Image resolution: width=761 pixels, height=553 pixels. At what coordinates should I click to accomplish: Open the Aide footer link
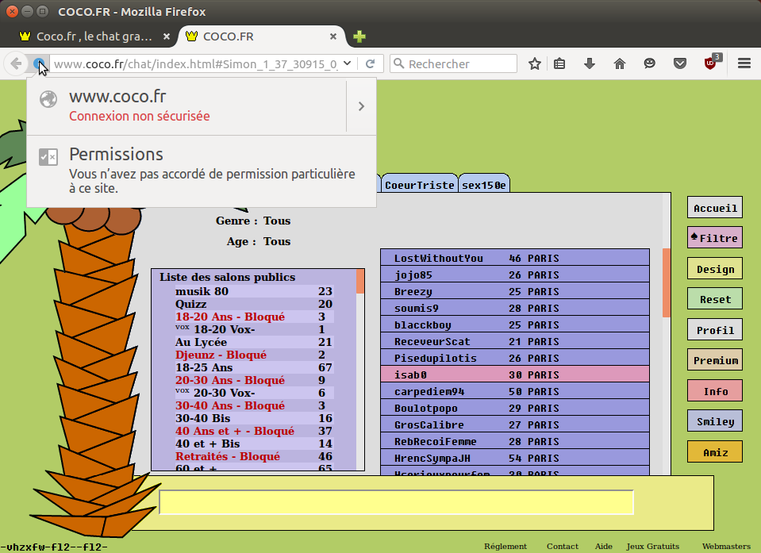(603, 546)
